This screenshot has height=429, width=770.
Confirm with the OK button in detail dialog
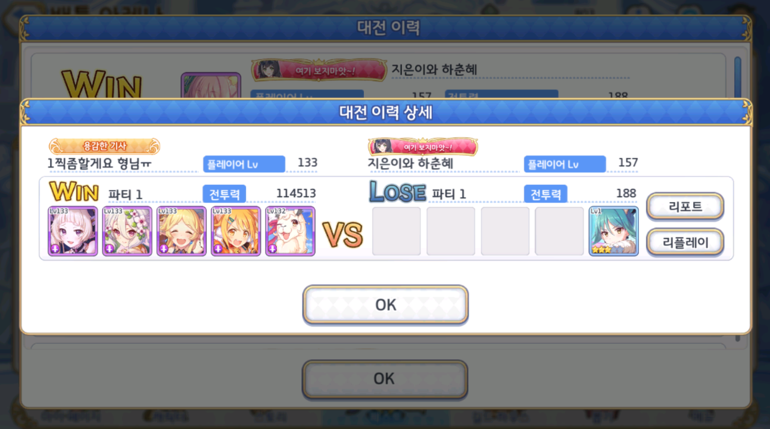point(385,304)
